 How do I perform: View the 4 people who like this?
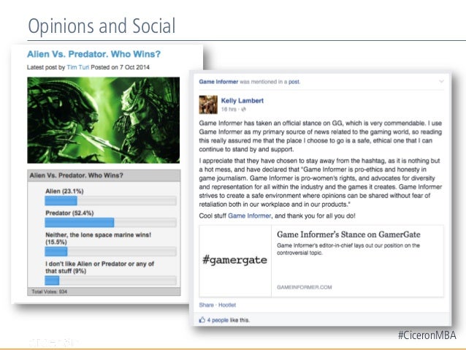click(x=218, y=320)
